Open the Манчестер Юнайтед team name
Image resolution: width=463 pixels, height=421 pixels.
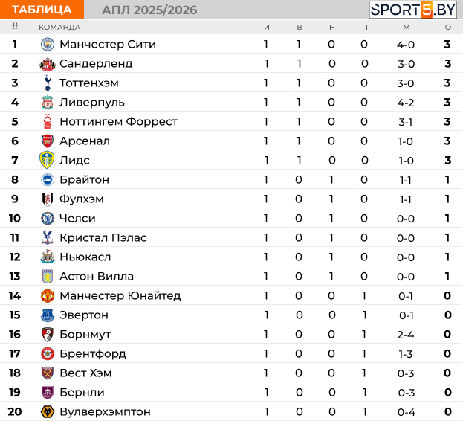pos(120,296)
